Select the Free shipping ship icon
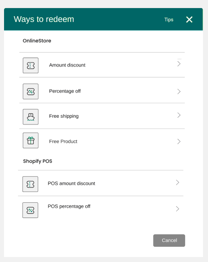The height and width of the screenshot is (262, 208). click(31, 117)
